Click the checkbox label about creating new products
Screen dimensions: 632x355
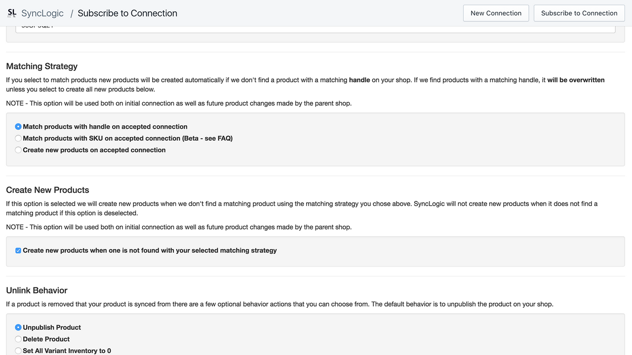pos(150,250)
